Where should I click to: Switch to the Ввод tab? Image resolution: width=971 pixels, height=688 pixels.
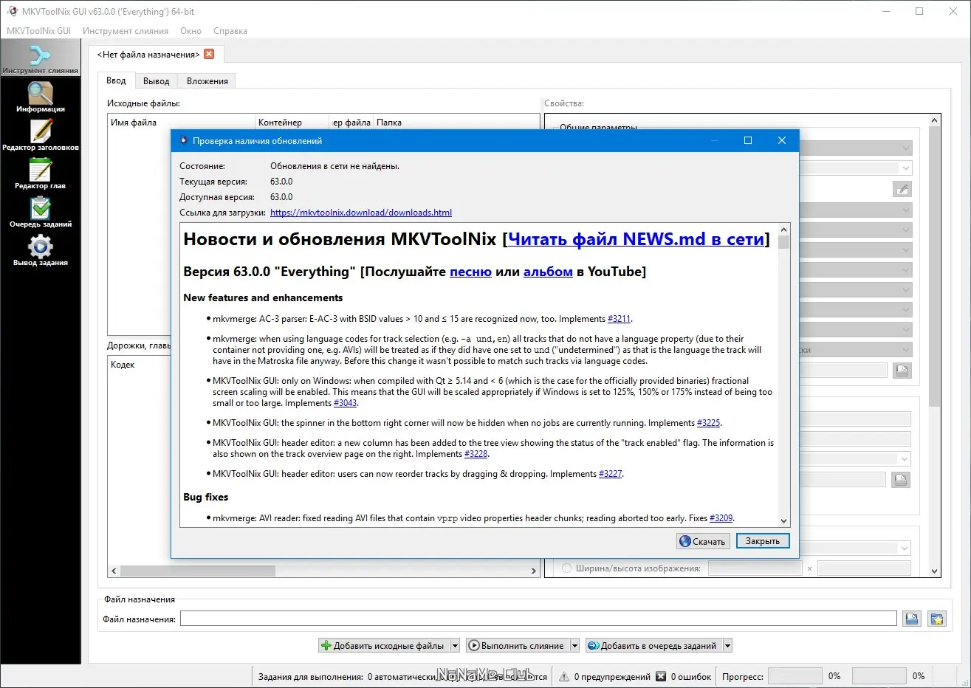pos(116,80)
